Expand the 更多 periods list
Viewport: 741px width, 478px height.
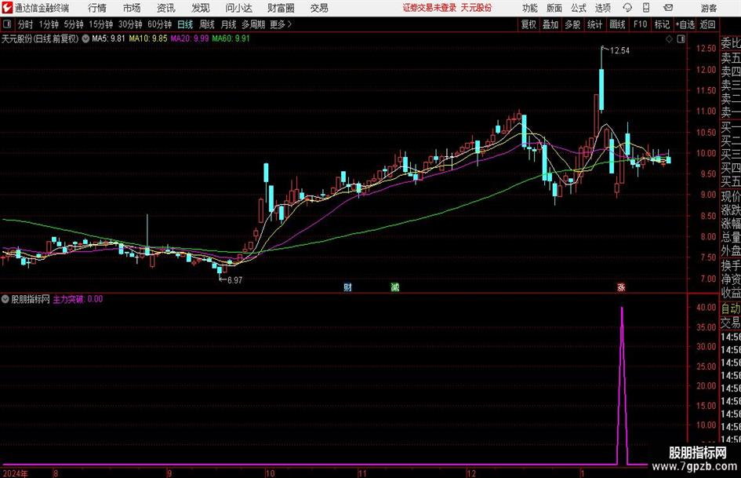[x=281, y=24]
